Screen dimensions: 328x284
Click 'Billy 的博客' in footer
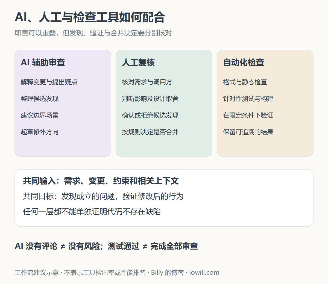click(168, 273)
